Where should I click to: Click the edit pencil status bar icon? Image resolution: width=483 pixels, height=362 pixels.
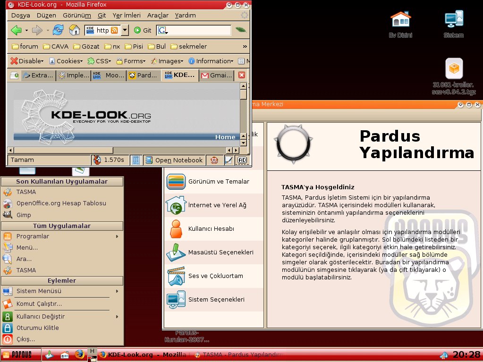coord(228,160)
